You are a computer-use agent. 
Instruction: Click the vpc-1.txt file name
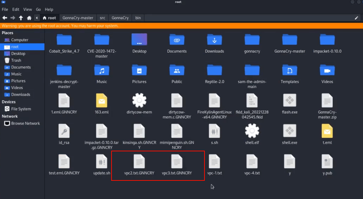coord(214,173)
